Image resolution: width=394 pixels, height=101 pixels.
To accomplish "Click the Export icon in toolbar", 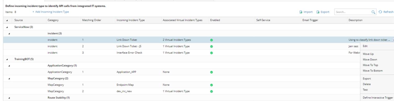I will pos(318,12).
